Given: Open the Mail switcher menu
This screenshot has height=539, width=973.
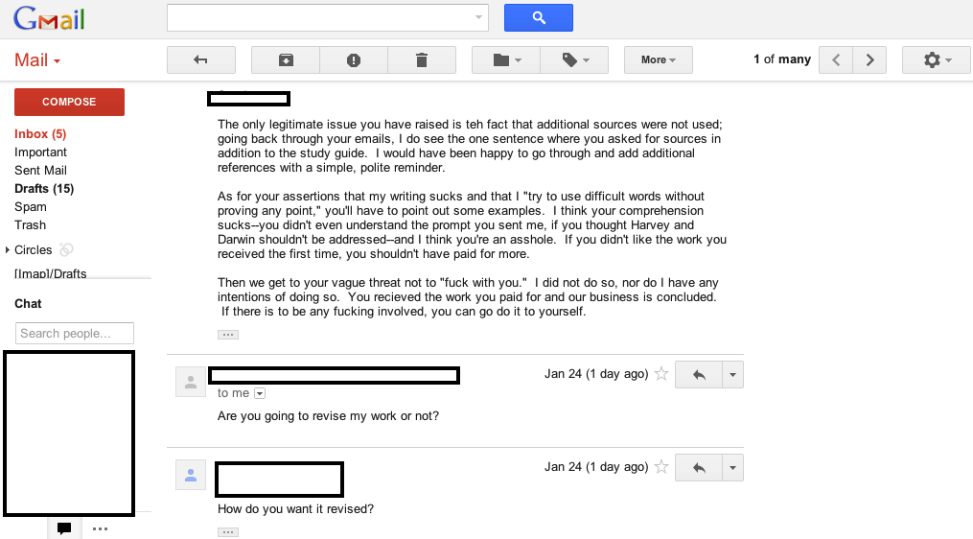Looking at the screenshot, I should (x=37, y=60).
